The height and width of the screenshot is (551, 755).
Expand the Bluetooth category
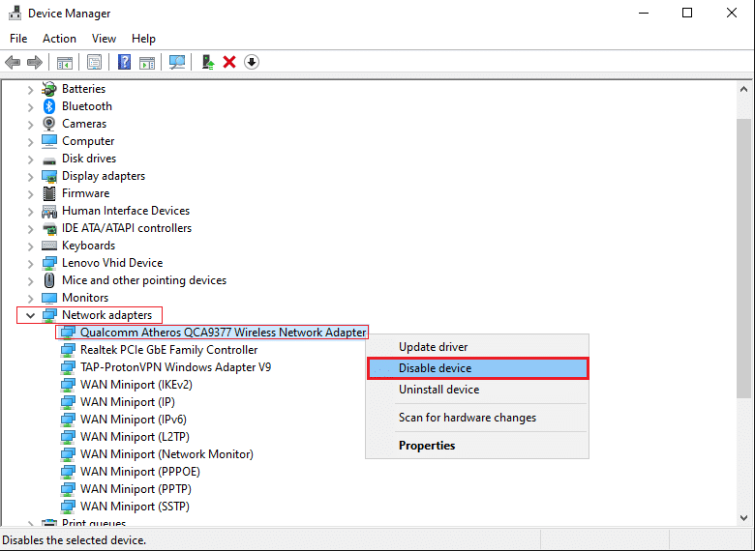30,106
